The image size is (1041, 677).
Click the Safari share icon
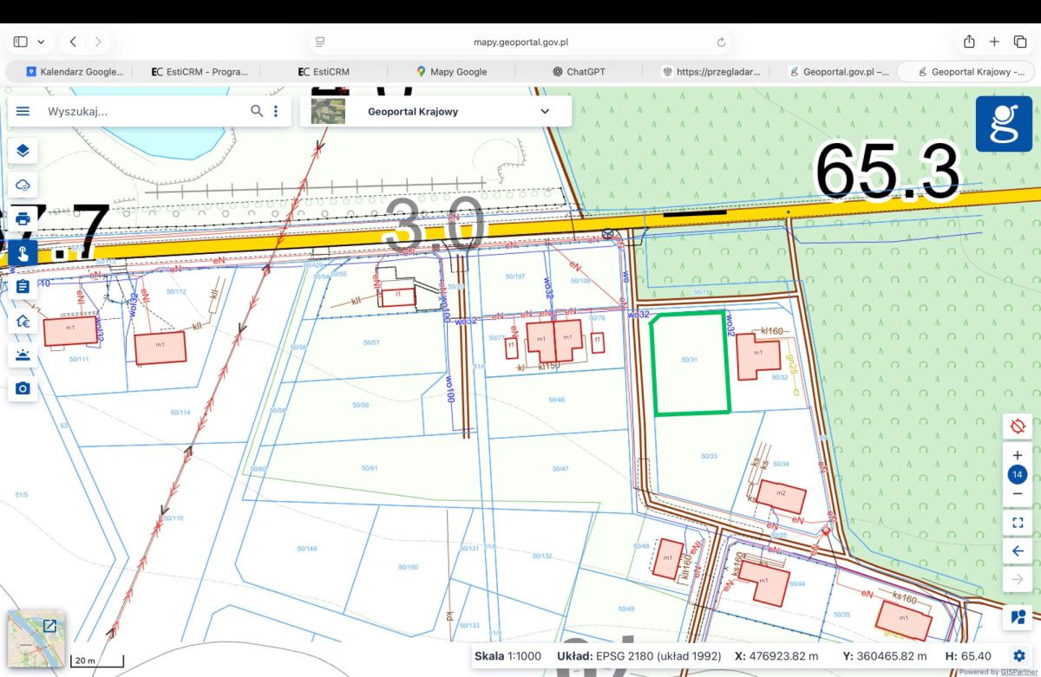[969, 42]
